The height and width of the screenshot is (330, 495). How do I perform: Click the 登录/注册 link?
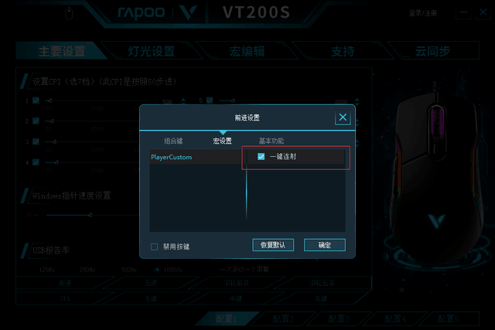pos(423,13)
